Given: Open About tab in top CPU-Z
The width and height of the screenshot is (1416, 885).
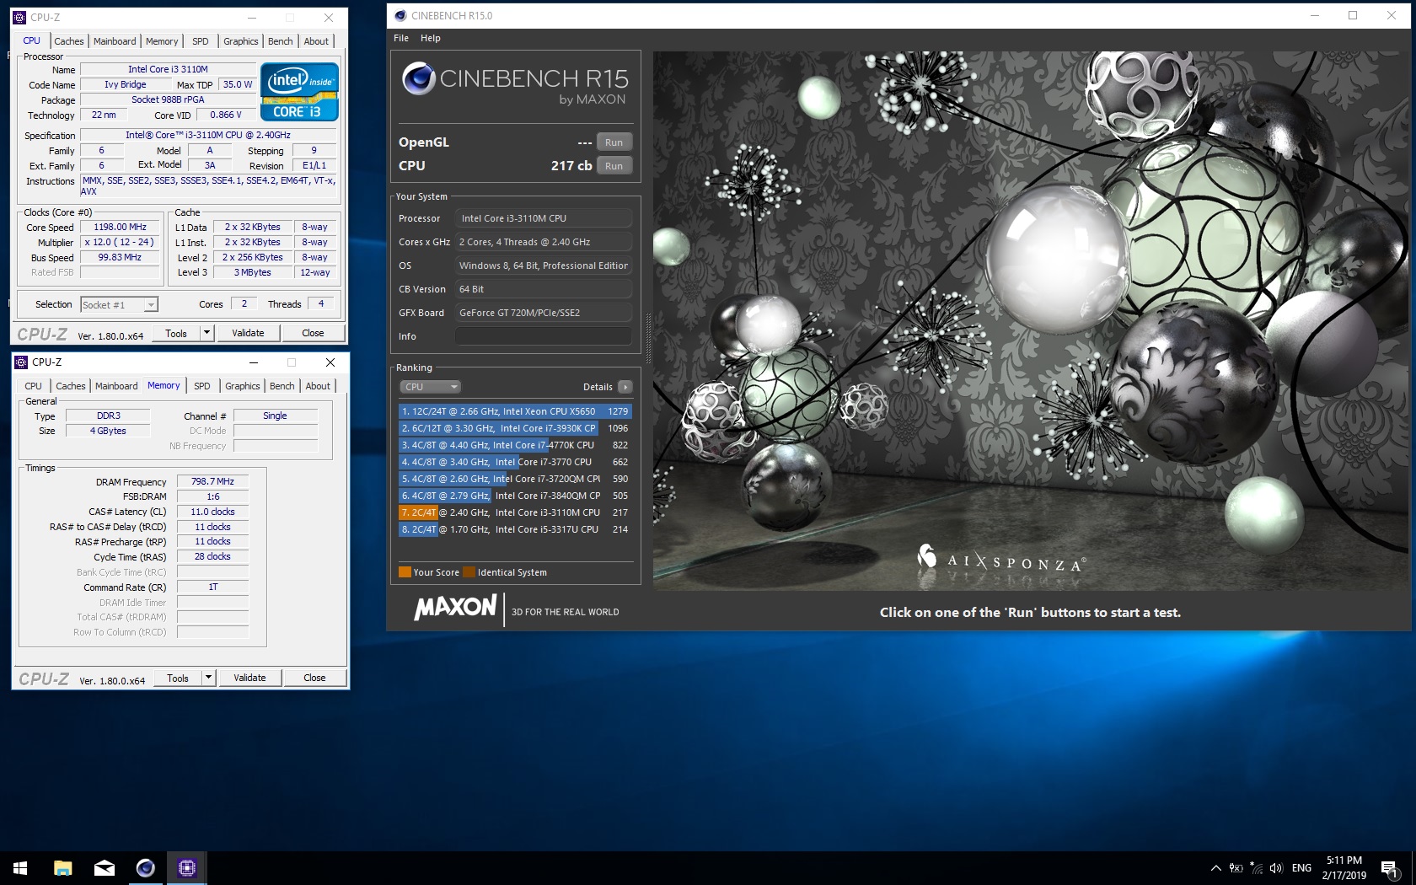Looking at the screenshot, I should pyautogui.click(x=316, y=41).
